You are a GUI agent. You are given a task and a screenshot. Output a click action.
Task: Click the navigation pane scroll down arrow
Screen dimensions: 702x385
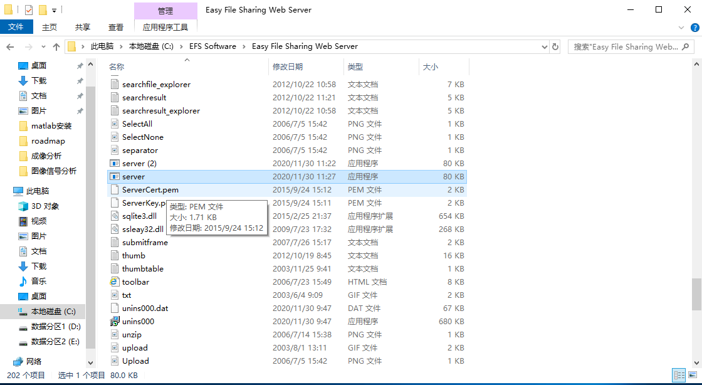click(90, 363)
